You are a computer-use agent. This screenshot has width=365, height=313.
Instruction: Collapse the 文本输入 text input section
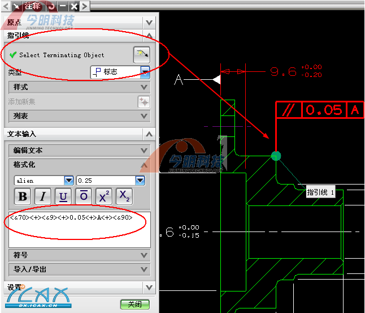pos(149,134)
